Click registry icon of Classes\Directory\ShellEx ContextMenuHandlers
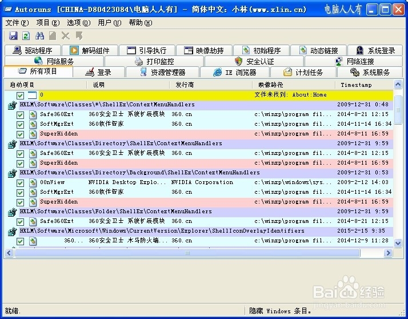The width and height of the screenshot is (408, 319). (x=12, y=144)
